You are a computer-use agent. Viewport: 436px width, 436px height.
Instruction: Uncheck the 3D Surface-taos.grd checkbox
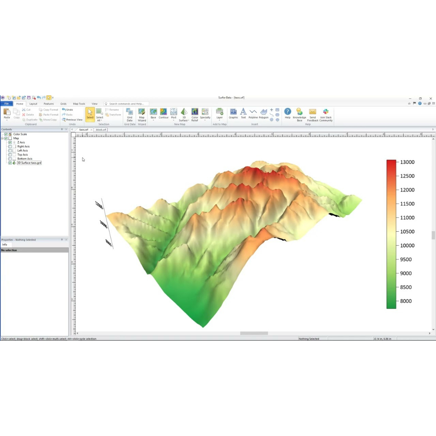coord(10,163)
